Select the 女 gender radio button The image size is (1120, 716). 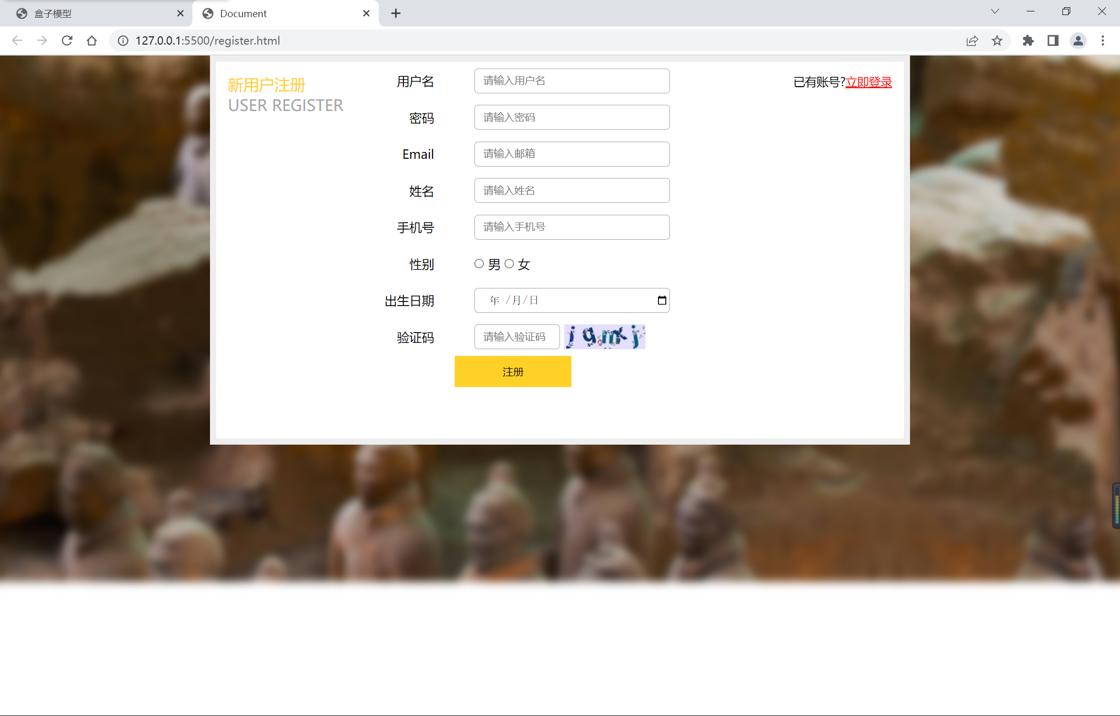(509, 264)
